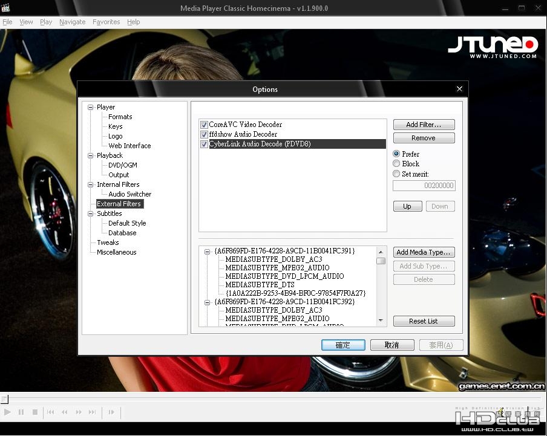Select Keys in the options tree

(x=115, y=126)
